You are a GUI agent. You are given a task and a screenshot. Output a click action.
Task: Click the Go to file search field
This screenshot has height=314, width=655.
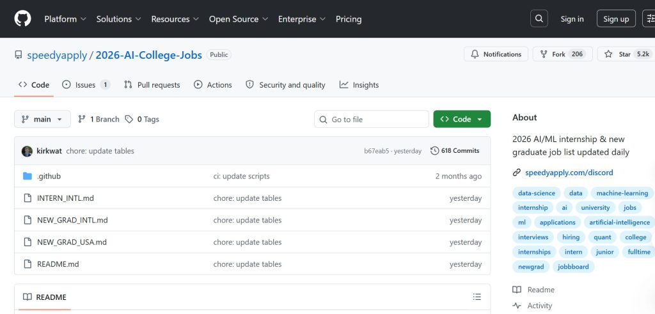tap(372, 119)
